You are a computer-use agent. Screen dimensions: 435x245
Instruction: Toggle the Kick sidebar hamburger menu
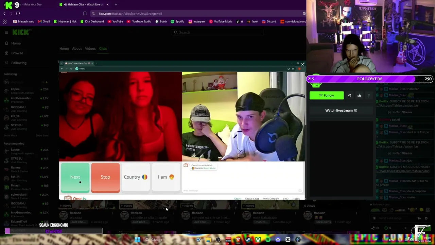6,32
